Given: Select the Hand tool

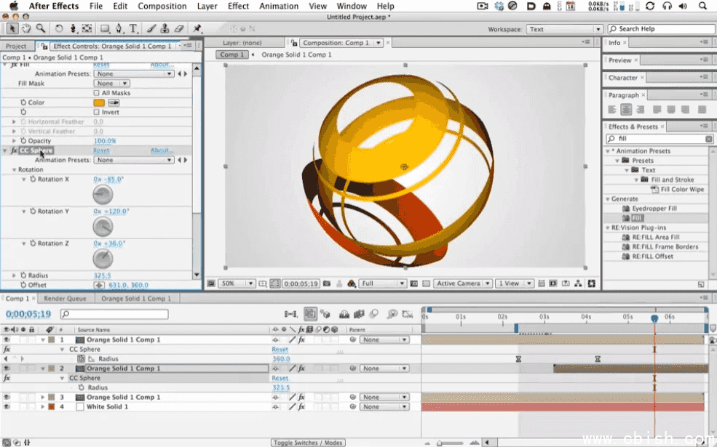Looking at the screenshot, I should tap(25, 28).
